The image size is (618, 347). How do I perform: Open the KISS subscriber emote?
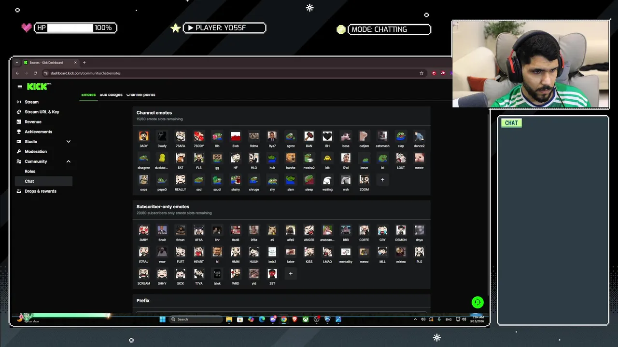309,252
